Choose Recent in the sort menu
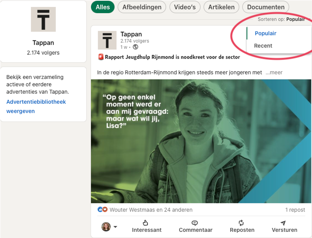The image size is (312, 238). click(x=263, y=45)
